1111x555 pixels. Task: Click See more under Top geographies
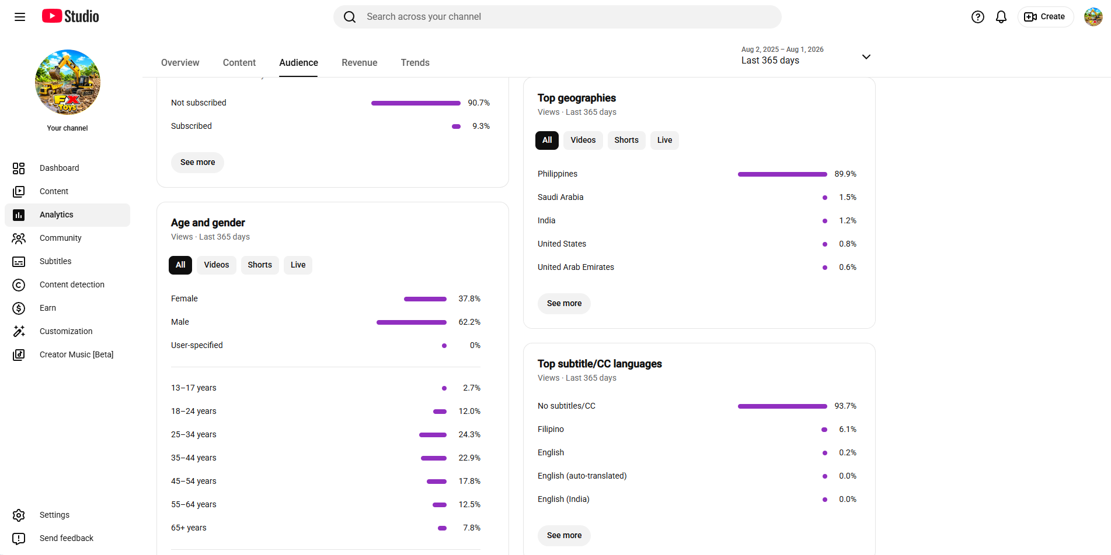tap(564, 304)
